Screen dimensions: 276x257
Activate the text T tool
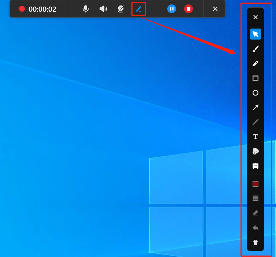pyautogui.click(x=256, y=137)
